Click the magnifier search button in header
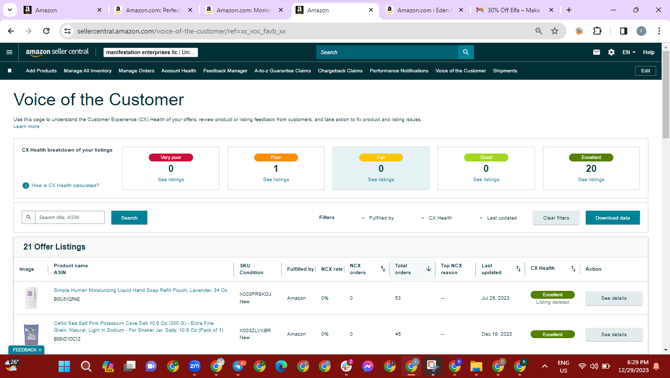Viewport: 670px width, 378px height. [466, 52]
